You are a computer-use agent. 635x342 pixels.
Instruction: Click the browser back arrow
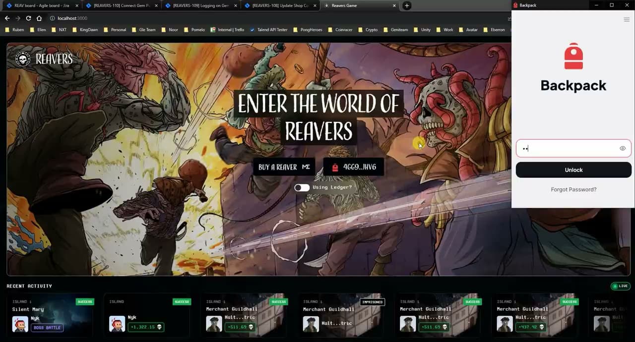(x=7, y=18)
